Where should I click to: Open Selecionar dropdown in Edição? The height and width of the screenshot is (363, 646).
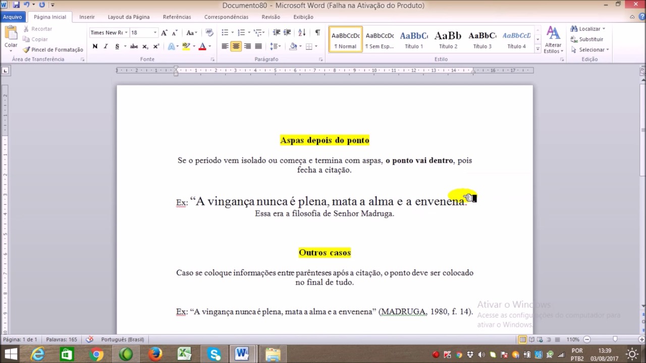click(x=590, y=50)
